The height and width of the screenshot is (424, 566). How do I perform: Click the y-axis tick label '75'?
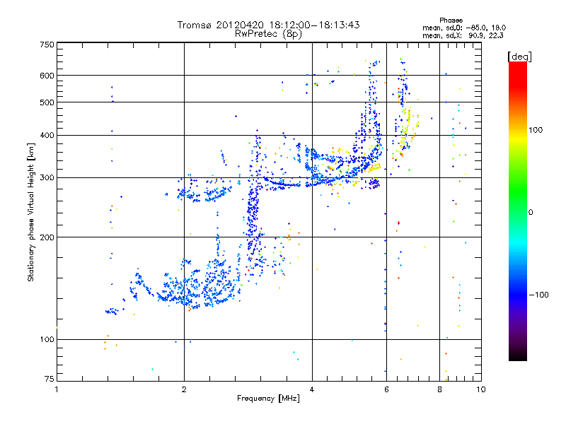[x=50, y=379]
